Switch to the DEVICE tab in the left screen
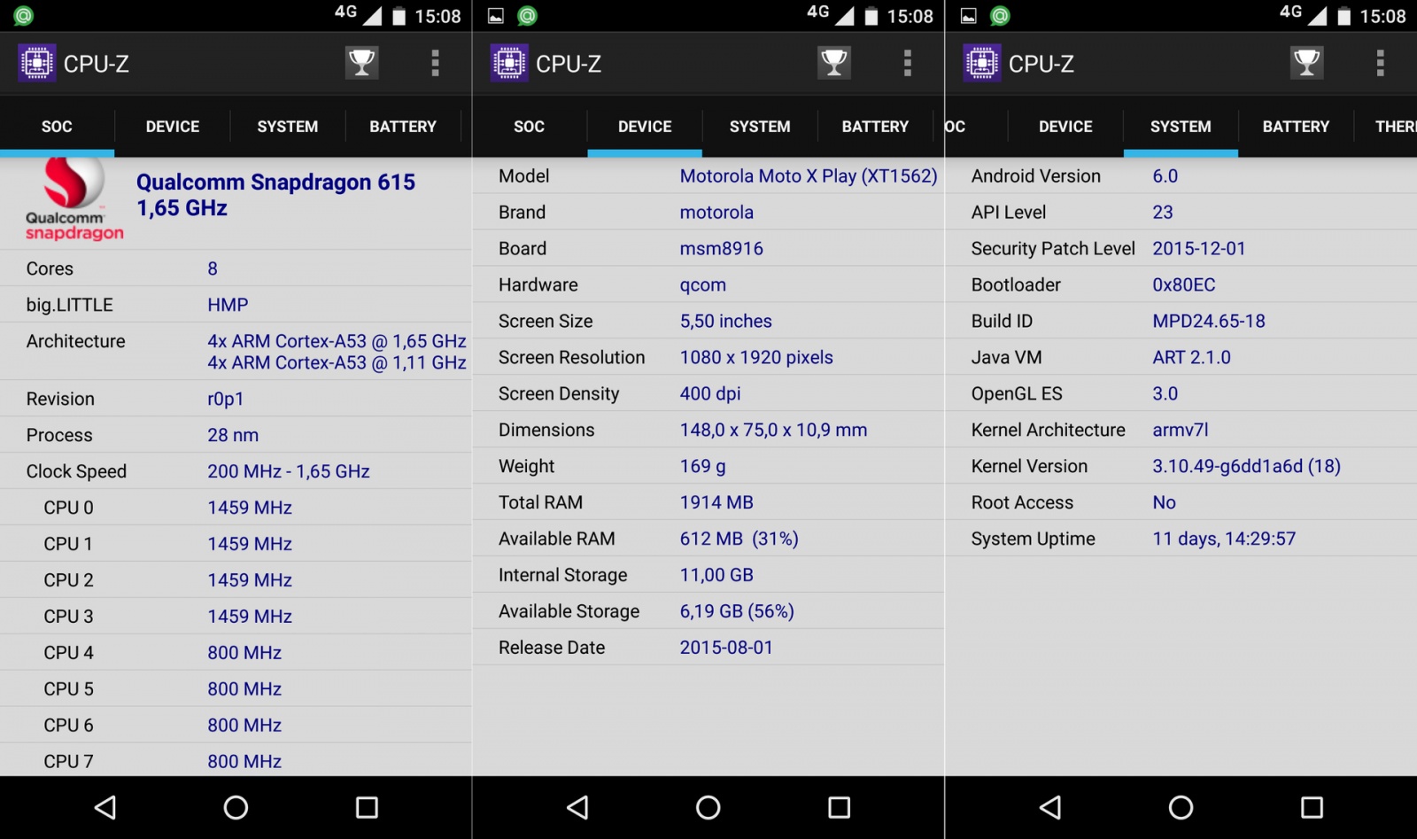Viewport: 1417px width, 839px height. tap(173, 127)
